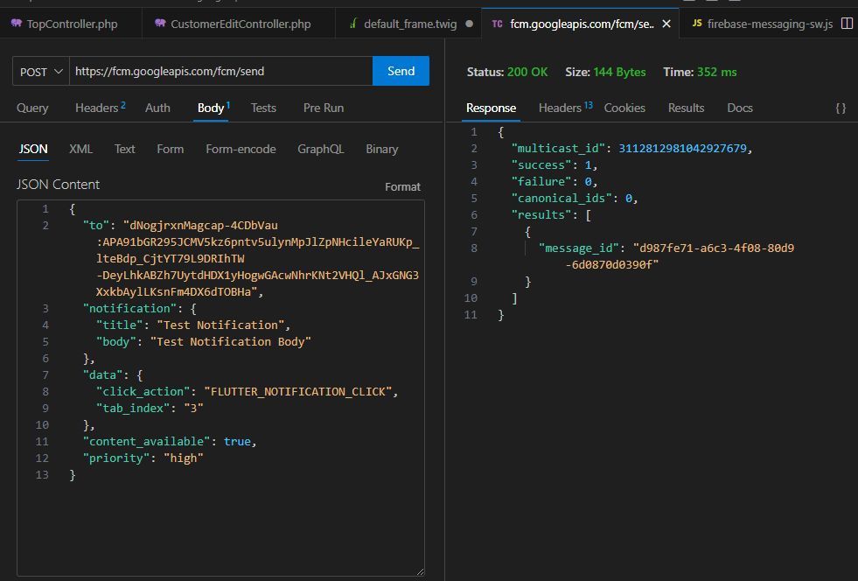Switch to the CustomerEditController.php editor tab
The image size is (858, 581).
pos(239,24)
